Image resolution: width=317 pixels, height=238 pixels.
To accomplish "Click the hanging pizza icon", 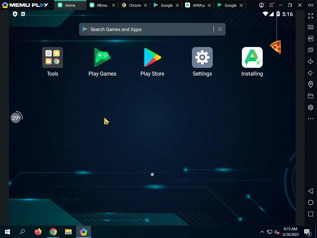I will pos(276,47).
